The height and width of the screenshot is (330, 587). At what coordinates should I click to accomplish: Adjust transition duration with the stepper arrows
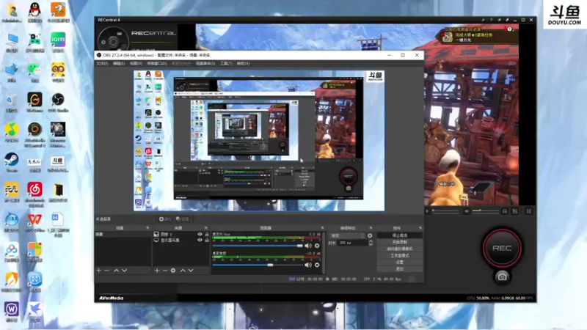tap(371, 243)
